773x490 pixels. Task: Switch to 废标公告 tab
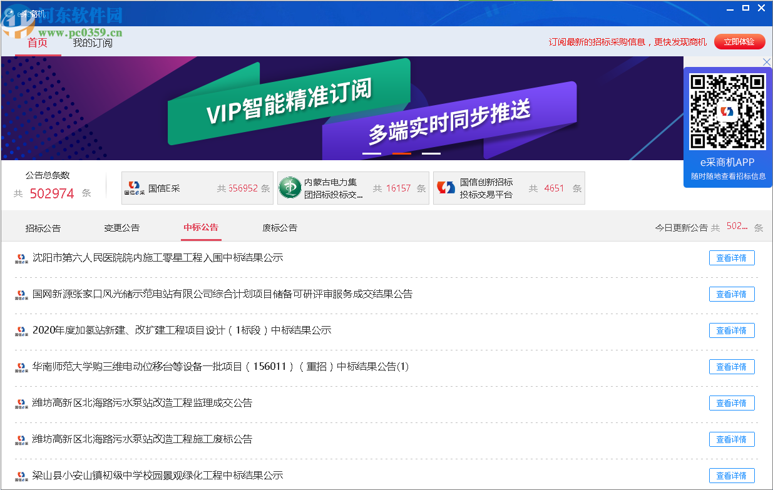(280, 228)
